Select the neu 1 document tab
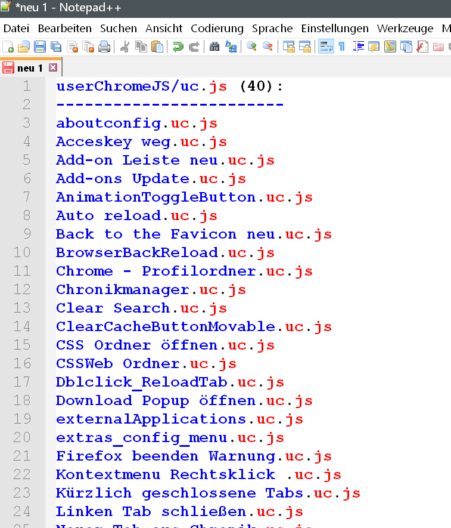 point(30,67)
